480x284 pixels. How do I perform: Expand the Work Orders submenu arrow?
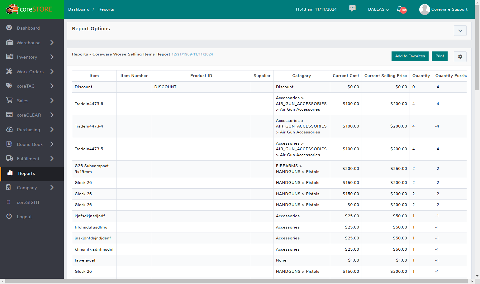click(x=52, y=71)
